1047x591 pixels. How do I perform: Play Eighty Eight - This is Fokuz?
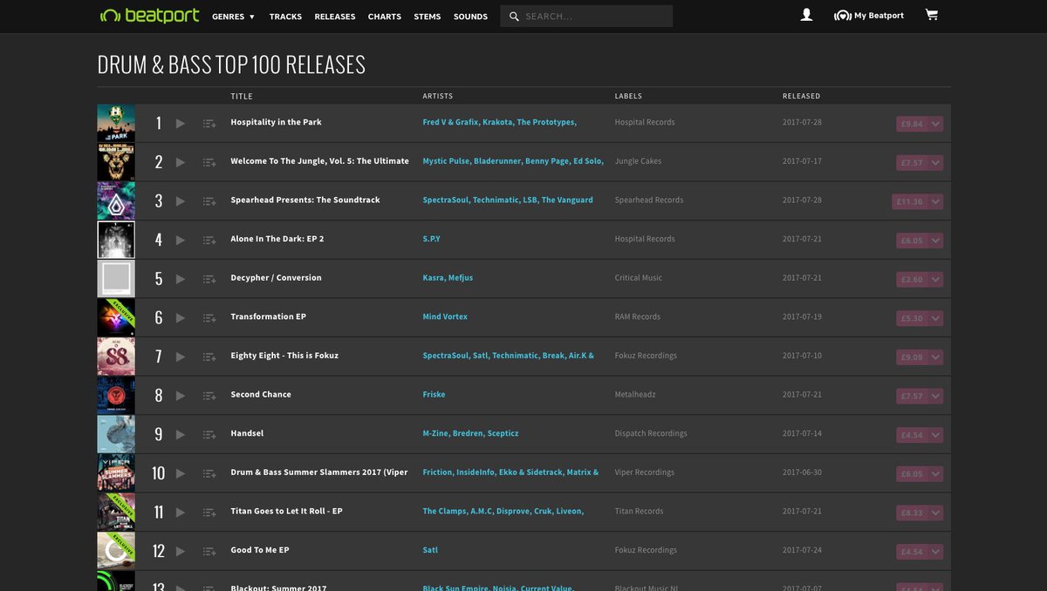click(x=181, y=357)
